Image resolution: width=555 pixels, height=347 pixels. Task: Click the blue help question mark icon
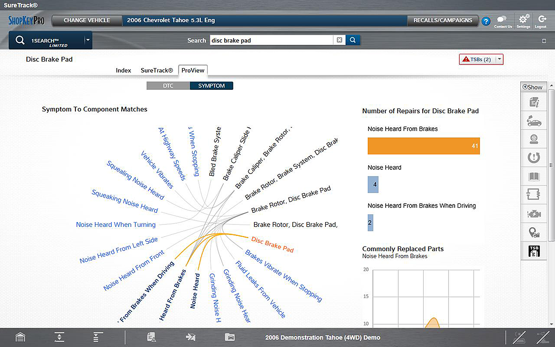[486, 21]
